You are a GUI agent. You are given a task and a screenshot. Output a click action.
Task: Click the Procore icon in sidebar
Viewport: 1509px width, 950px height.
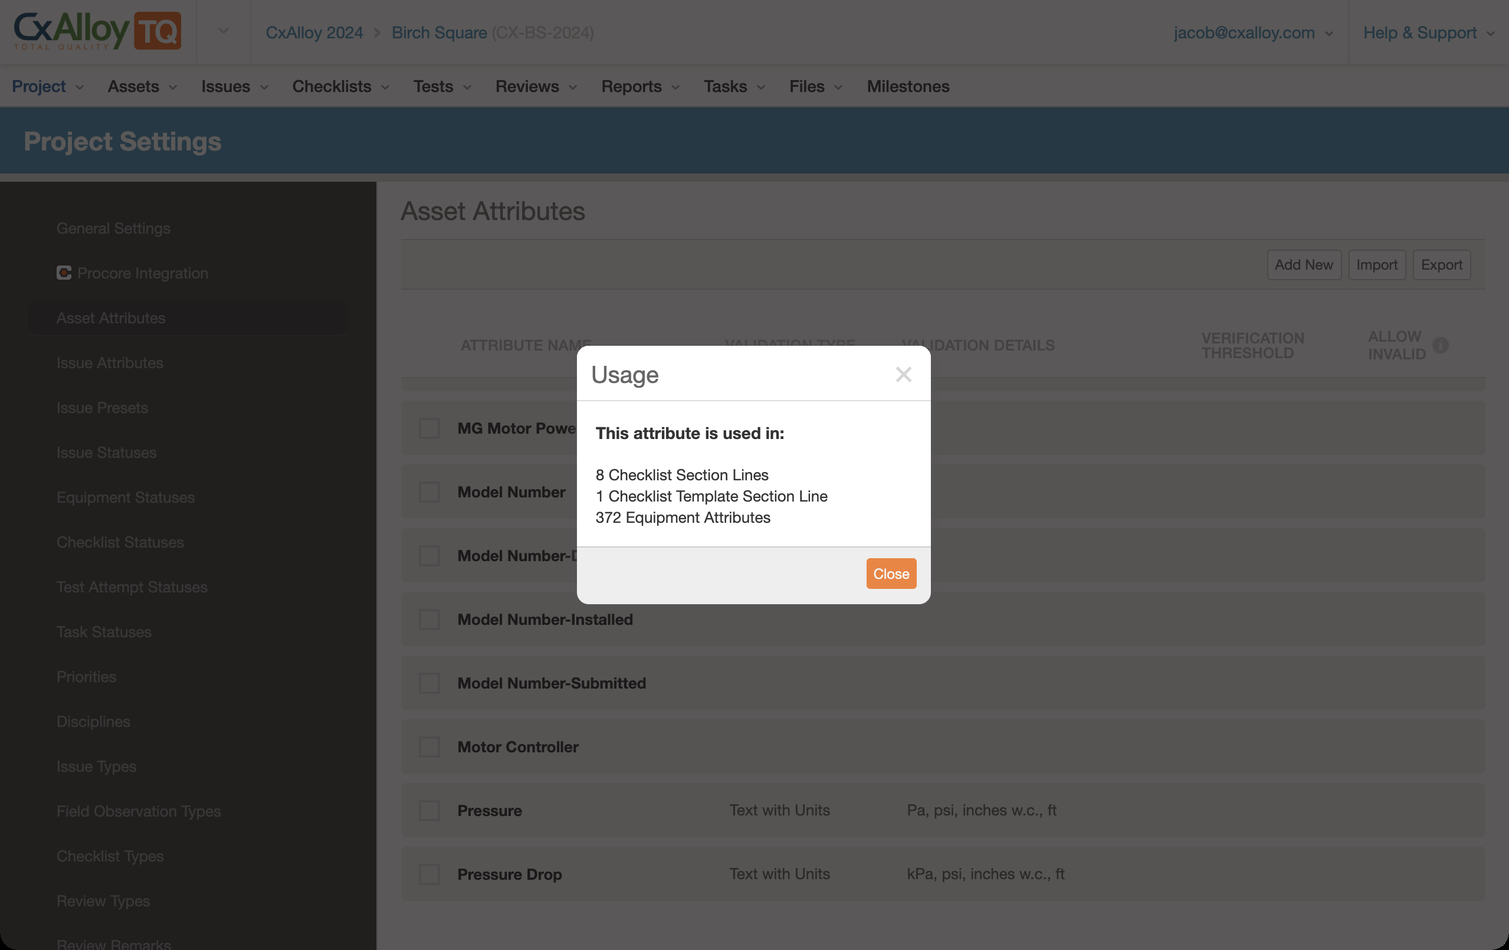(64, 273)
